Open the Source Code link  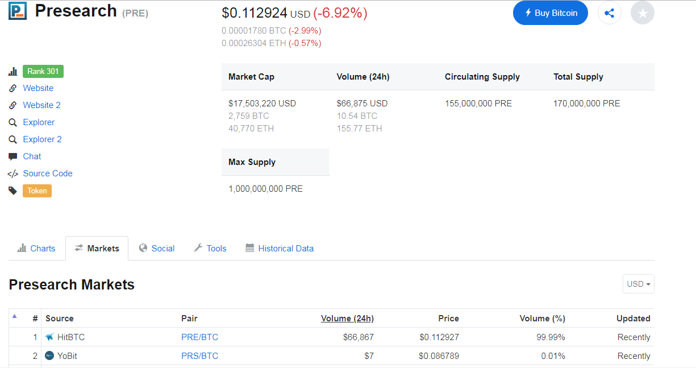click(48, 173)
